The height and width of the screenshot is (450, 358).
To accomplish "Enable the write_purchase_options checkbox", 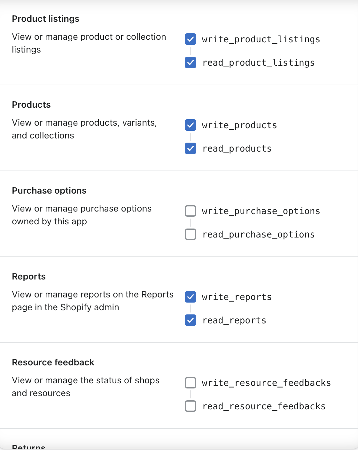I will [191, 211].
